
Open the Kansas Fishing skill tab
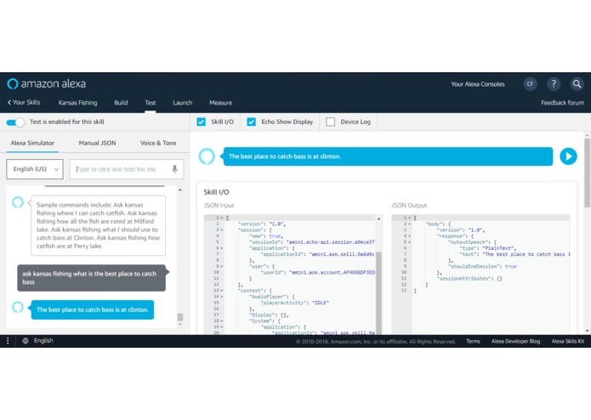pos(77,103)
